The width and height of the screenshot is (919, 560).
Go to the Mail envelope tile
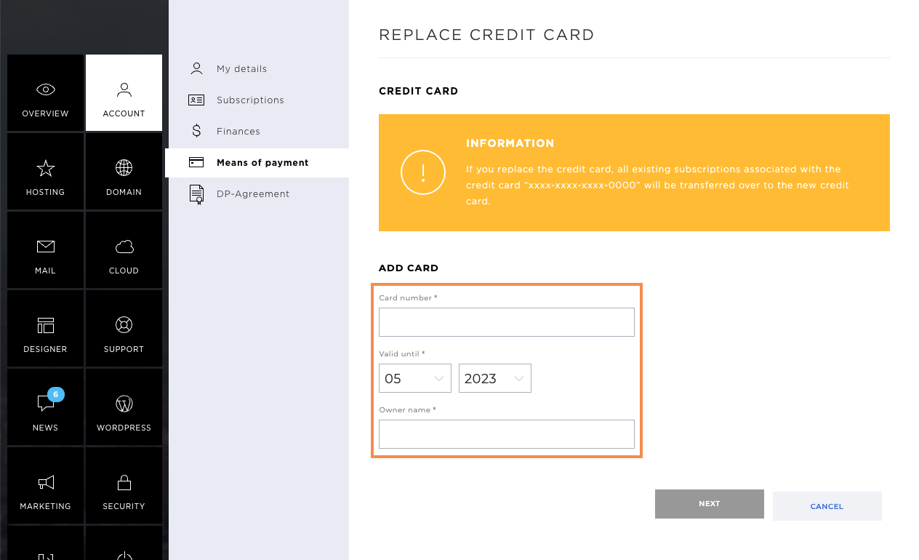click(x=45, y=250)
